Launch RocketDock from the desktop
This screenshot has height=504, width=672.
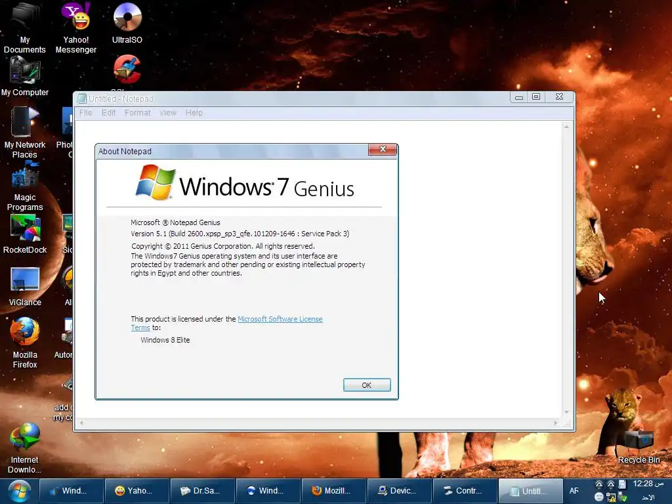[25, 234]
